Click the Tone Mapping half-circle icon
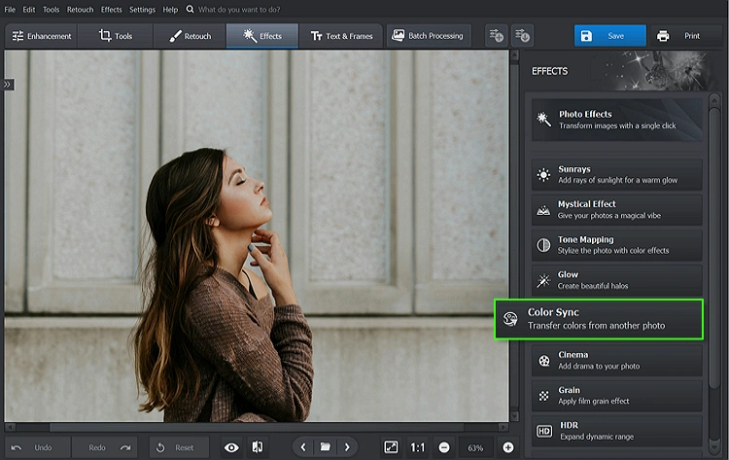The width and height of the screenshot is (729, 460). coord(543,245)
